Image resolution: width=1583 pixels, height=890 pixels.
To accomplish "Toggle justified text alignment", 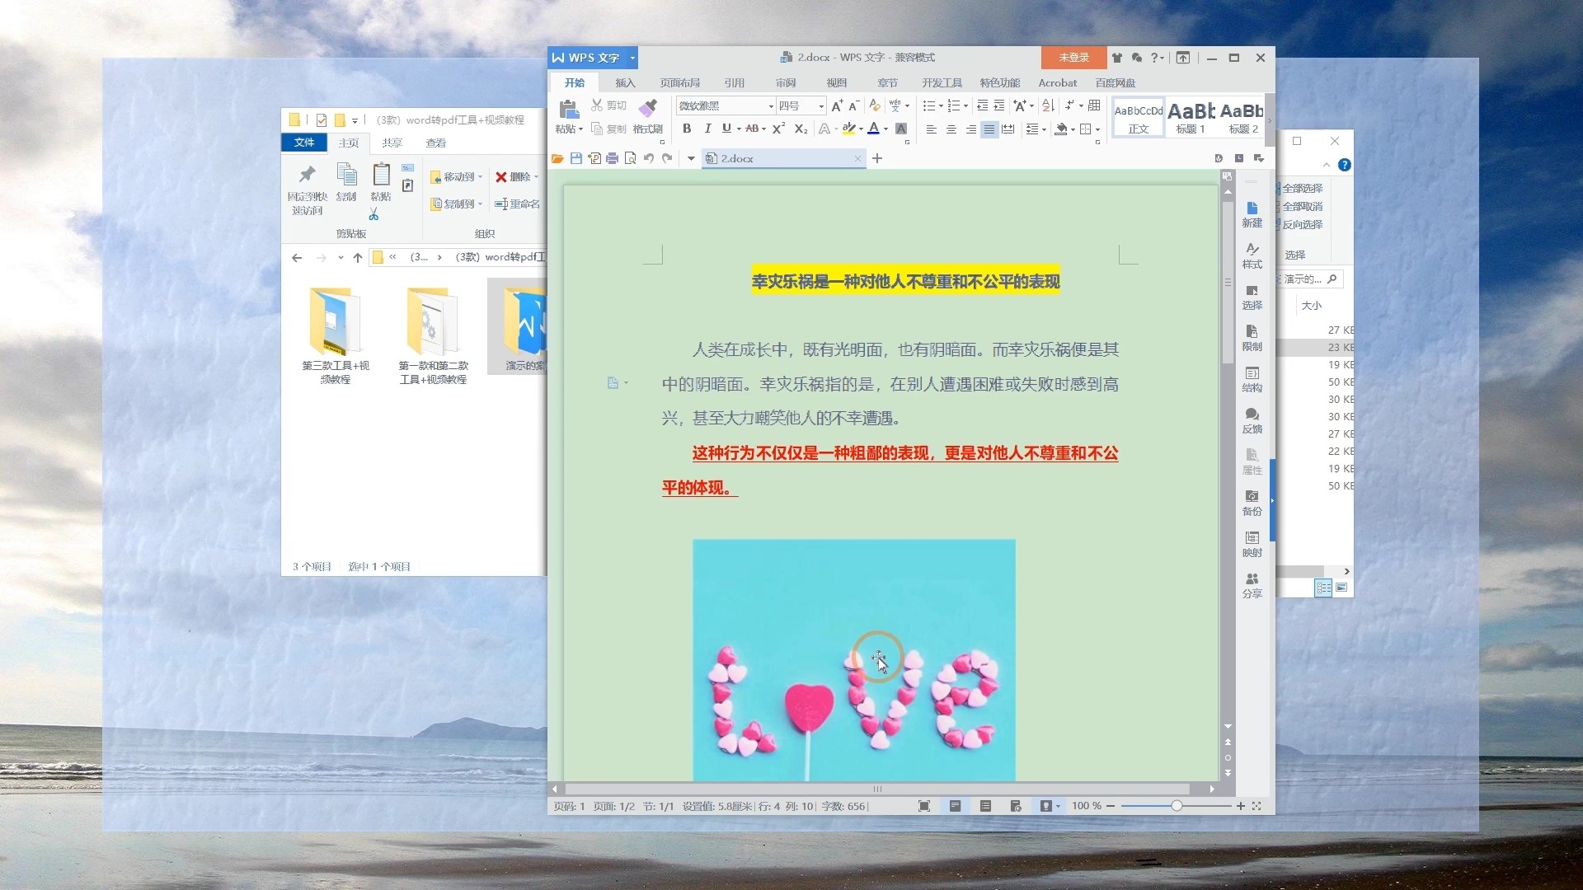I will pos(989,129).
